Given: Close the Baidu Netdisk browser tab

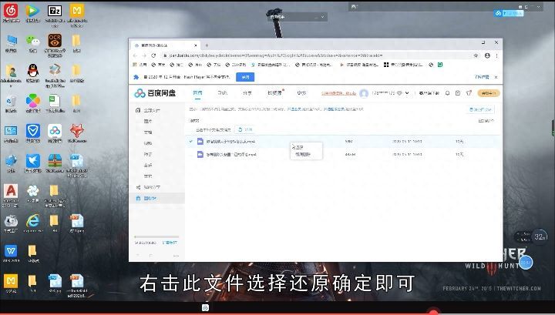Looking at the screenshot, I should 195,45.
